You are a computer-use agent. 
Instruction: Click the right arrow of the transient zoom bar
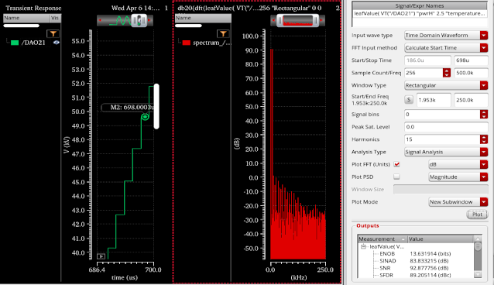(x=149, y=20)
